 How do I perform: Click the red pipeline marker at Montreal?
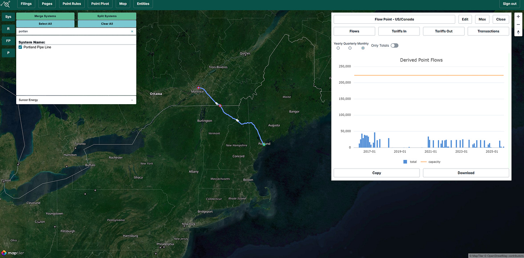[x=198, y=88]
